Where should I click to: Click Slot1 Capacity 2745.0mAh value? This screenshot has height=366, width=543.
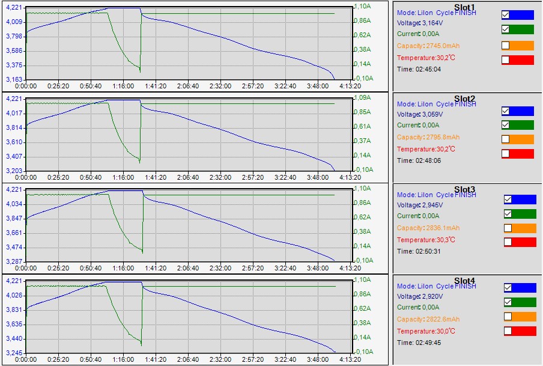point(428,46)
